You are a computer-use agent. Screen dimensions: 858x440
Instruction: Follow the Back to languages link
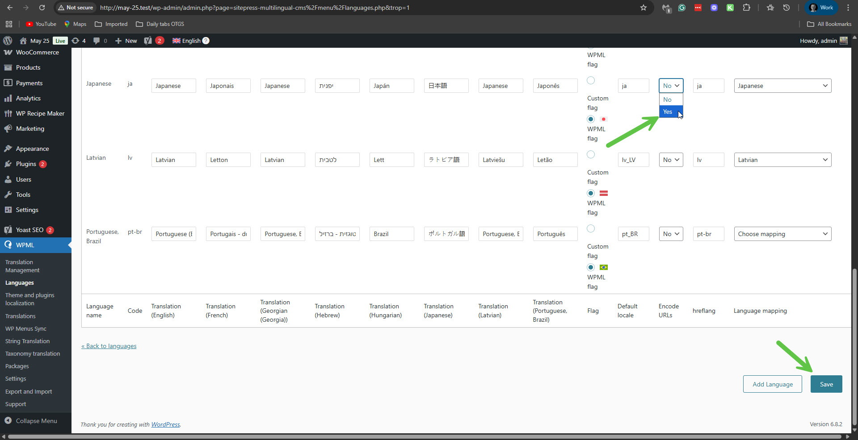click(x=109, y=346)
